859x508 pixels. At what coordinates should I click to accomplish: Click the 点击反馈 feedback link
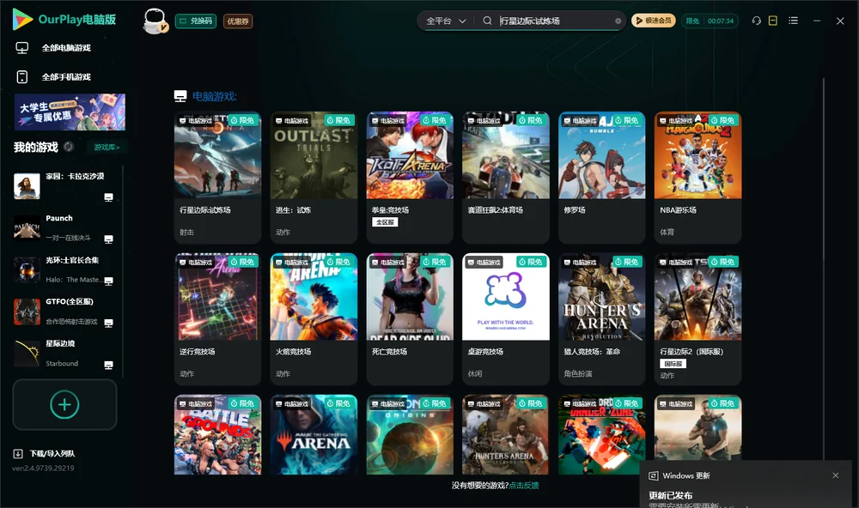524,485
